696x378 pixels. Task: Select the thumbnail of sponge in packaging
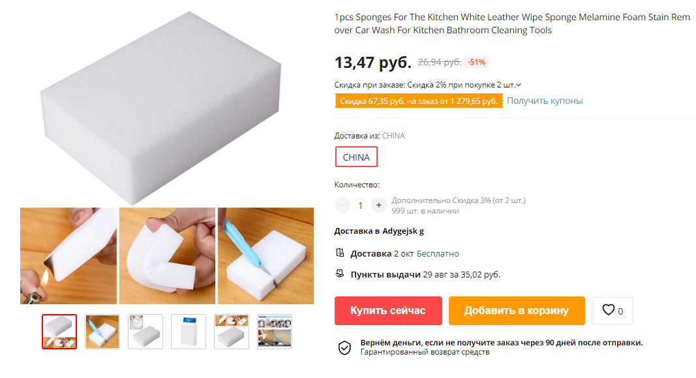click(x=189, y=332)
